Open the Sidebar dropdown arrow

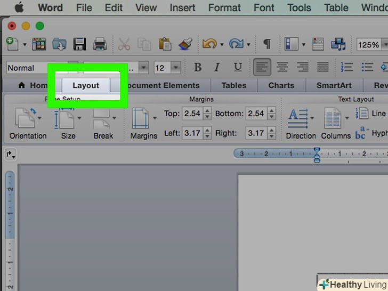(x=304, y=45)
